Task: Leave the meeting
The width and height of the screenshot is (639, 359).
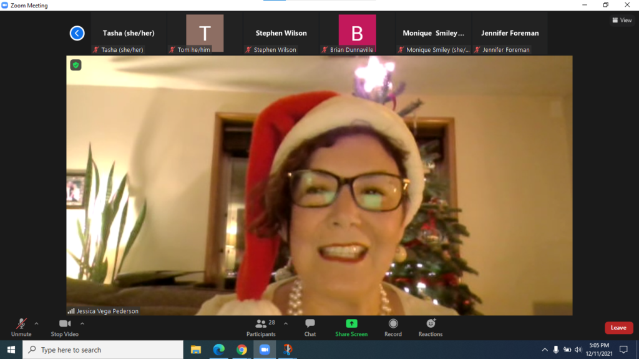Action: 618,328
